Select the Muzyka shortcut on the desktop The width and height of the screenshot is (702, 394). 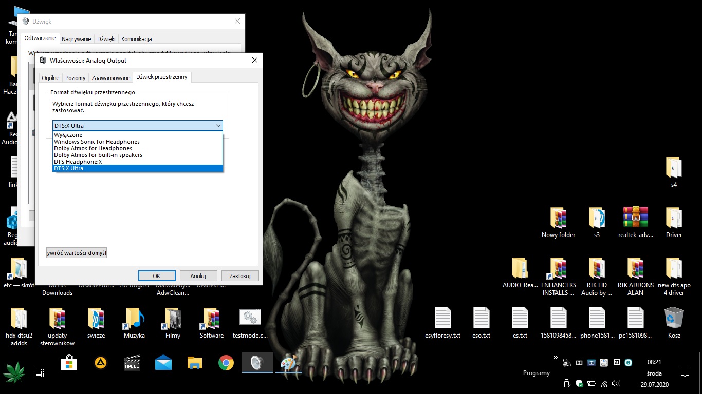pyautogui.click(x=134, y=323)
